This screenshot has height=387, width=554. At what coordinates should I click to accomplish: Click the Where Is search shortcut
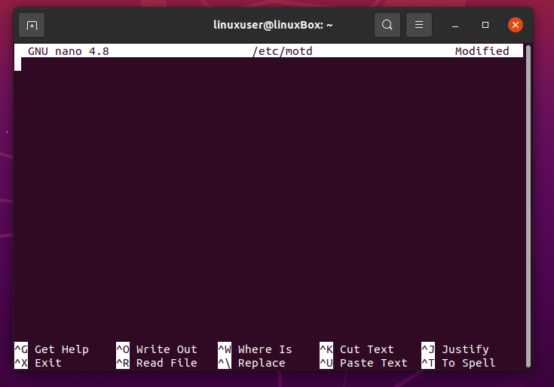pos(265,349)
